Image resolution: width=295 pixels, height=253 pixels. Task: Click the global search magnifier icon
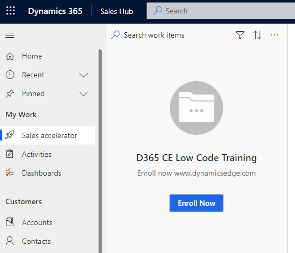(x=158, y=11)
